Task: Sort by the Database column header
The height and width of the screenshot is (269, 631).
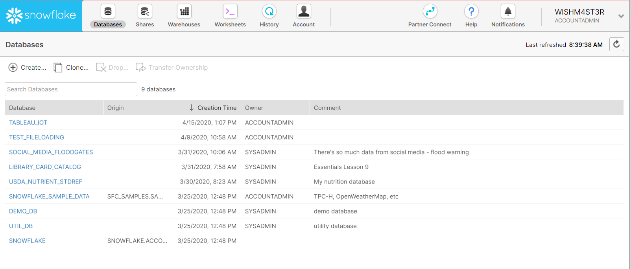Action: tap(22, 108)
